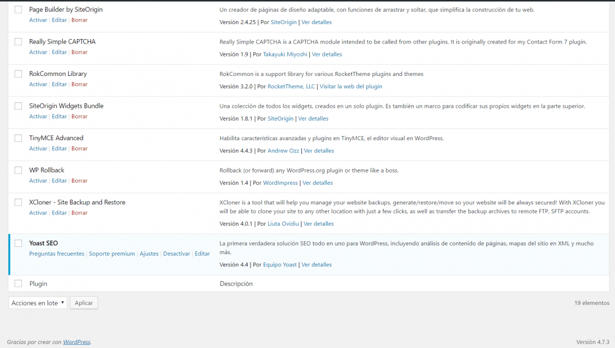This screenshot has height=348, width=615.
Task: Open WordImpress author link
Action: tap(281, 183)
